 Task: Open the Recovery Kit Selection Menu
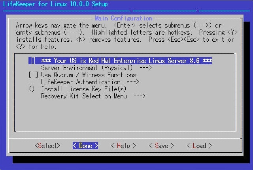pyautogui.click(x=84, y=96)
